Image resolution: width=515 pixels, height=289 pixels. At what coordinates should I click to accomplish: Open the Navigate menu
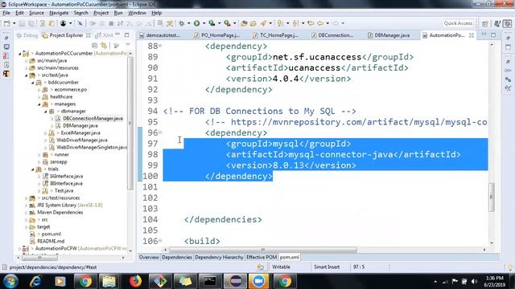(x=59, y=13)
